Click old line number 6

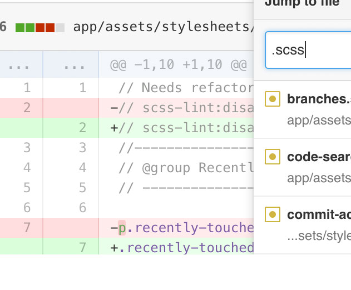click(x=27, y=207)
